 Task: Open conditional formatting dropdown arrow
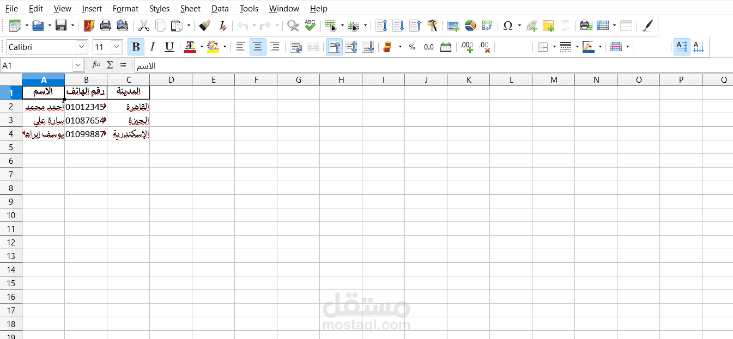[628, 47]
